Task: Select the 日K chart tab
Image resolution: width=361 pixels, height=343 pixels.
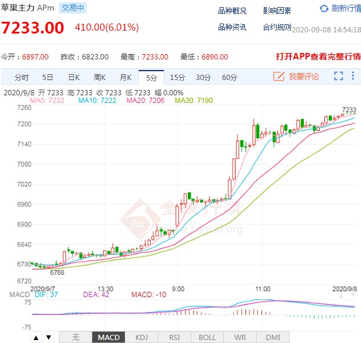Action: pyautogui.click(x=74, y=78)
